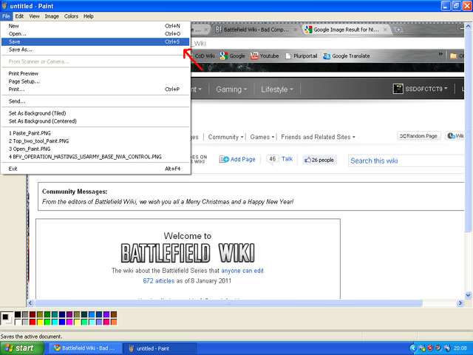Pick the dark gray swatch
The image size is (473, 355).
point(25,314)
